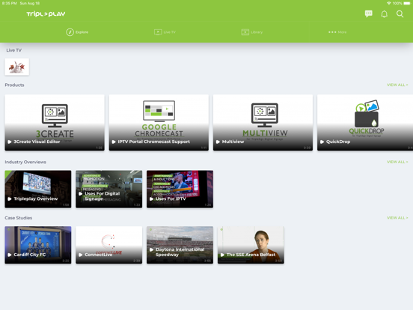Click play icon on Uses For IPTV
The height and width of the screenshot is (310, 413).
(151, 198)
